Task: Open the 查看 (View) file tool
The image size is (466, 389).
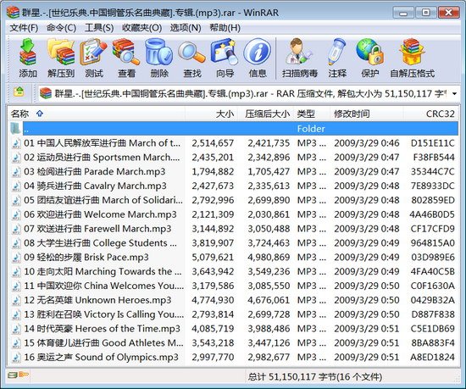Action: (126, 58)
